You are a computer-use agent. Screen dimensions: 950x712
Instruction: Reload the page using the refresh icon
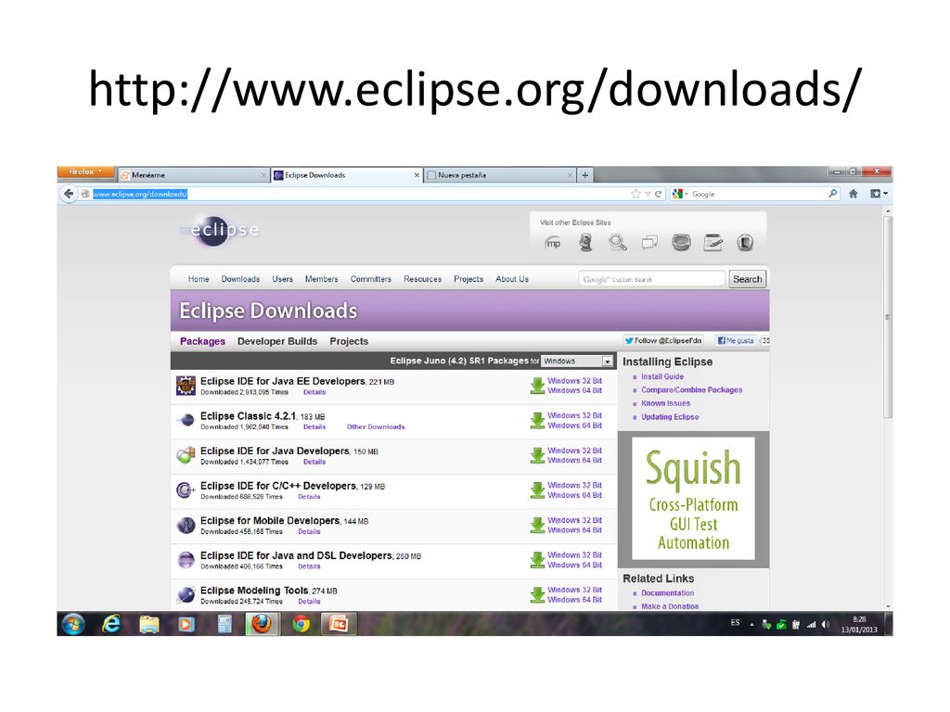(x=658, y=194)
